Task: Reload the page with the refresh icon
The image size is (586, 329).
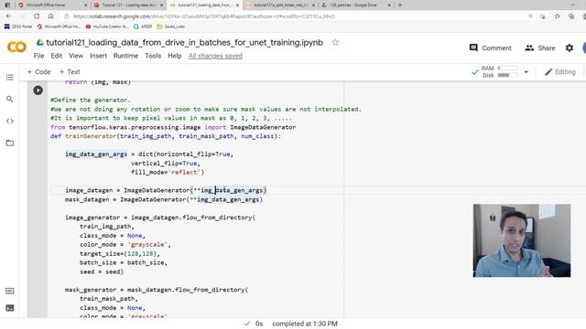Action: [x=37, y=16]
